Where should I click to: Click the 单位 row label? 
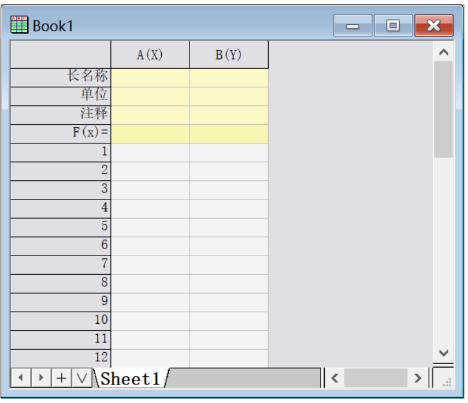pyautogui.click(x=61, y=97)
